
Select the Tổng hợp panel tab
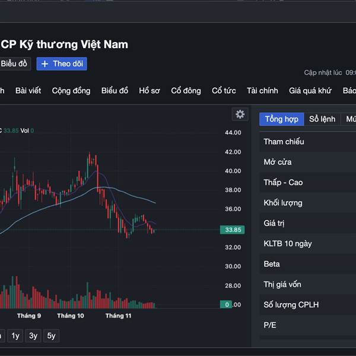[282, 119]
